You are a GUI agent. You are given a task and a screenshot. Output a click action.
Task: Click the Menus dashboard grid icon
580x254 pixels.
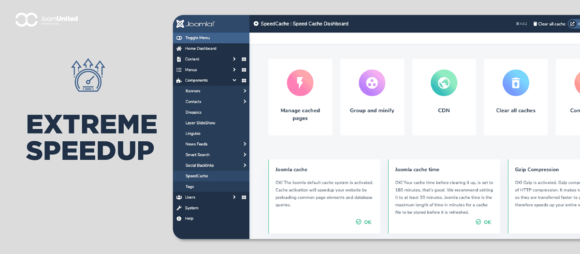[244, 70]
